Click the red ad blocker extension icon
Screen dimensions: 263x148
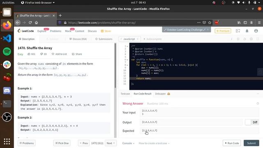tap(217, 23)
